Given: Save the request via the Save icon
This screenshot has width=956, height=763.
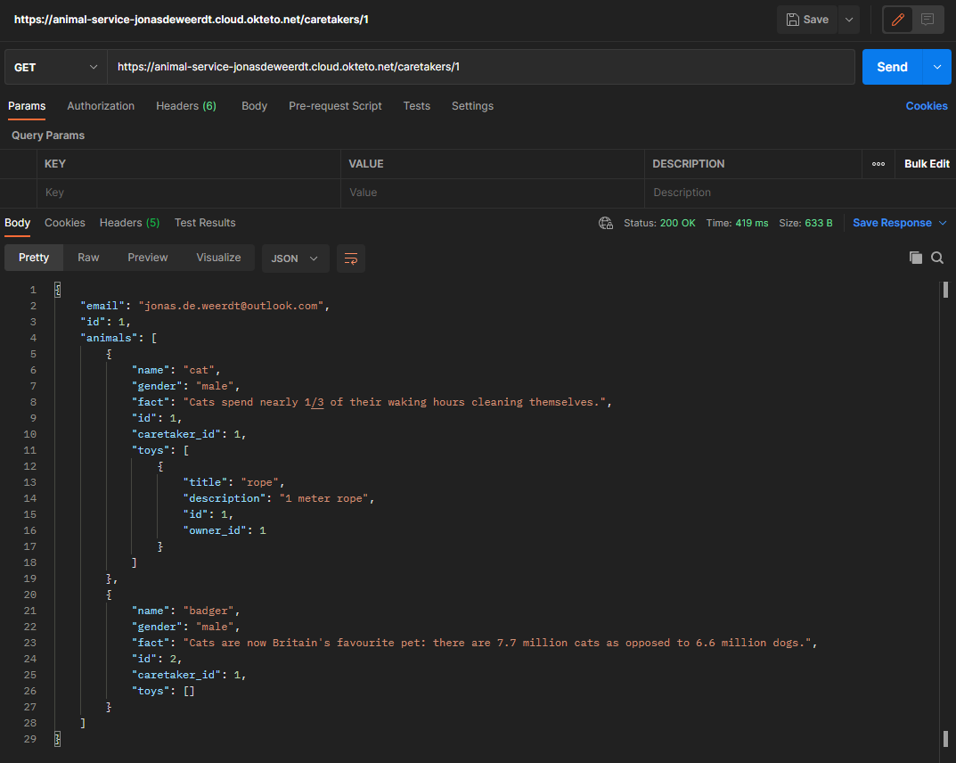Looking at the screenshot, I should tap(806, 20).
